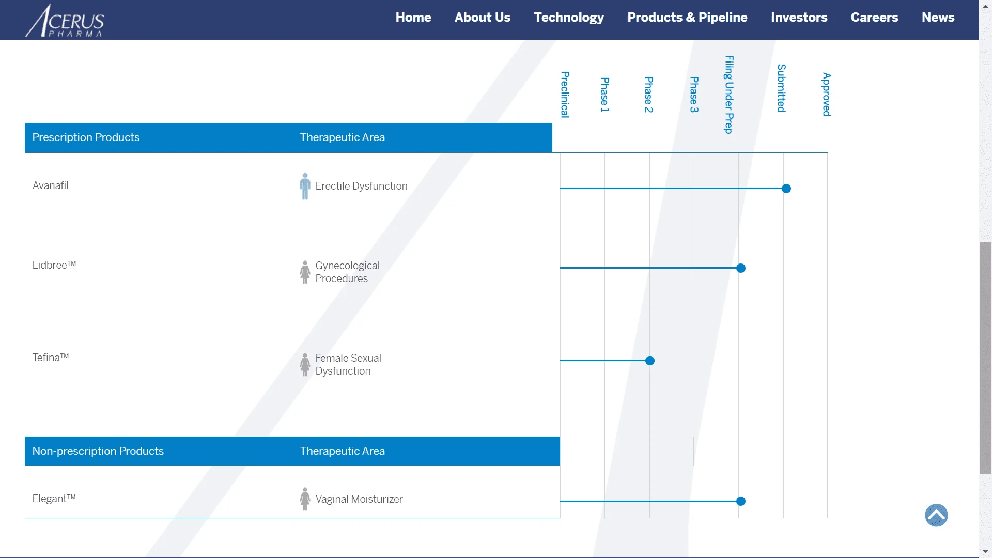Click Therapeutic Area header in the Prescription Products row
Image resolution: width=992 pixels, height=558 pixels.
342,137
